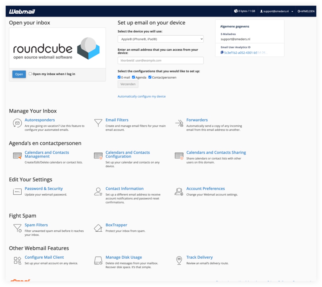Click the Spam Filters funnel icon
This screenshot has height=287, width=322.
[x=18, y=228]
